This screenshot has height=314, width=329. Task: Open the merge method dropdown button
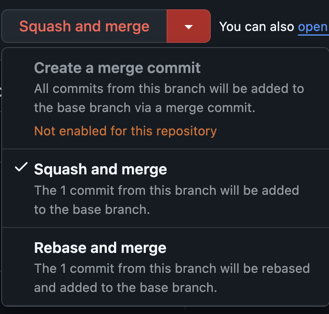(x=189, y=26)
